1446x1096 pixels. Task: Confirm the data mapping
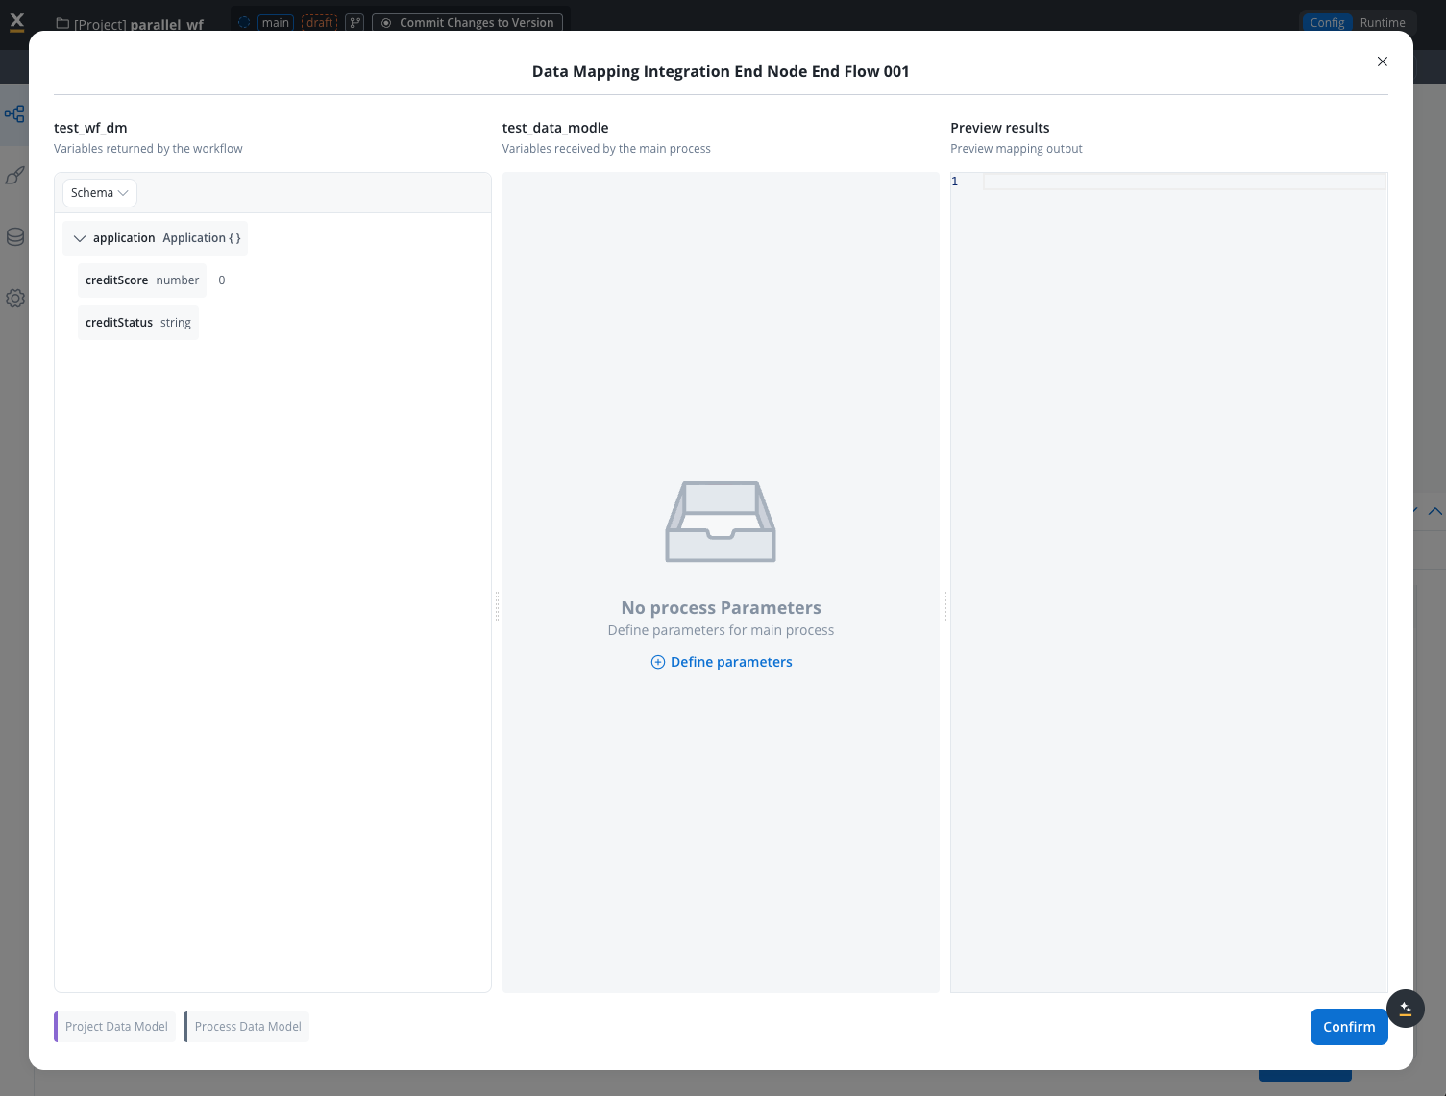[x=1349, y=1027]
